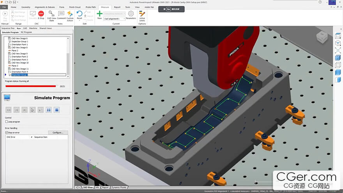Switch to Sequence Tree panel tab
The width and height of the screenshot is (343, 193).
pos(8,28)
